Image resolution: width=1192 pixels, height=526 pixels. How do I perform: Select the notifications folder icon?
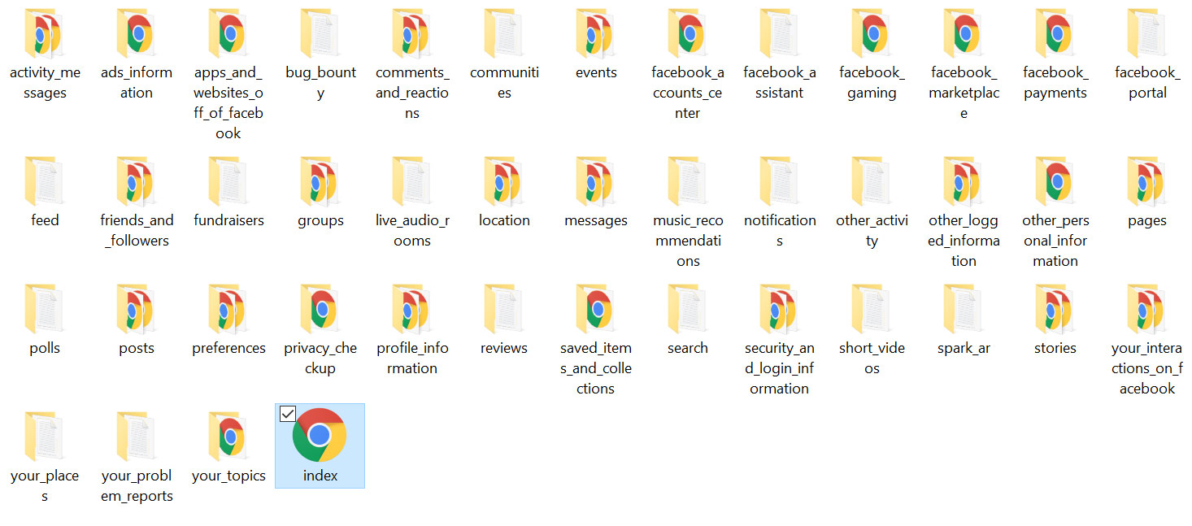click(780, 181)
